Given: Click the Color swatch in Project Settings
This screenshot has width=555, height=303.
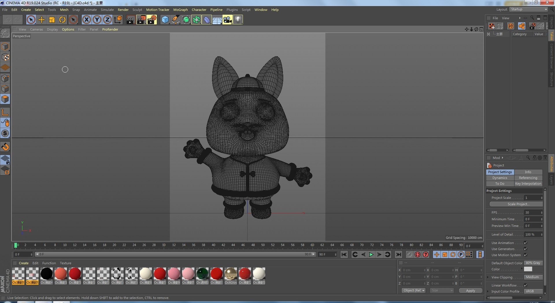Looking at the screenshot, I should [528, 269].
